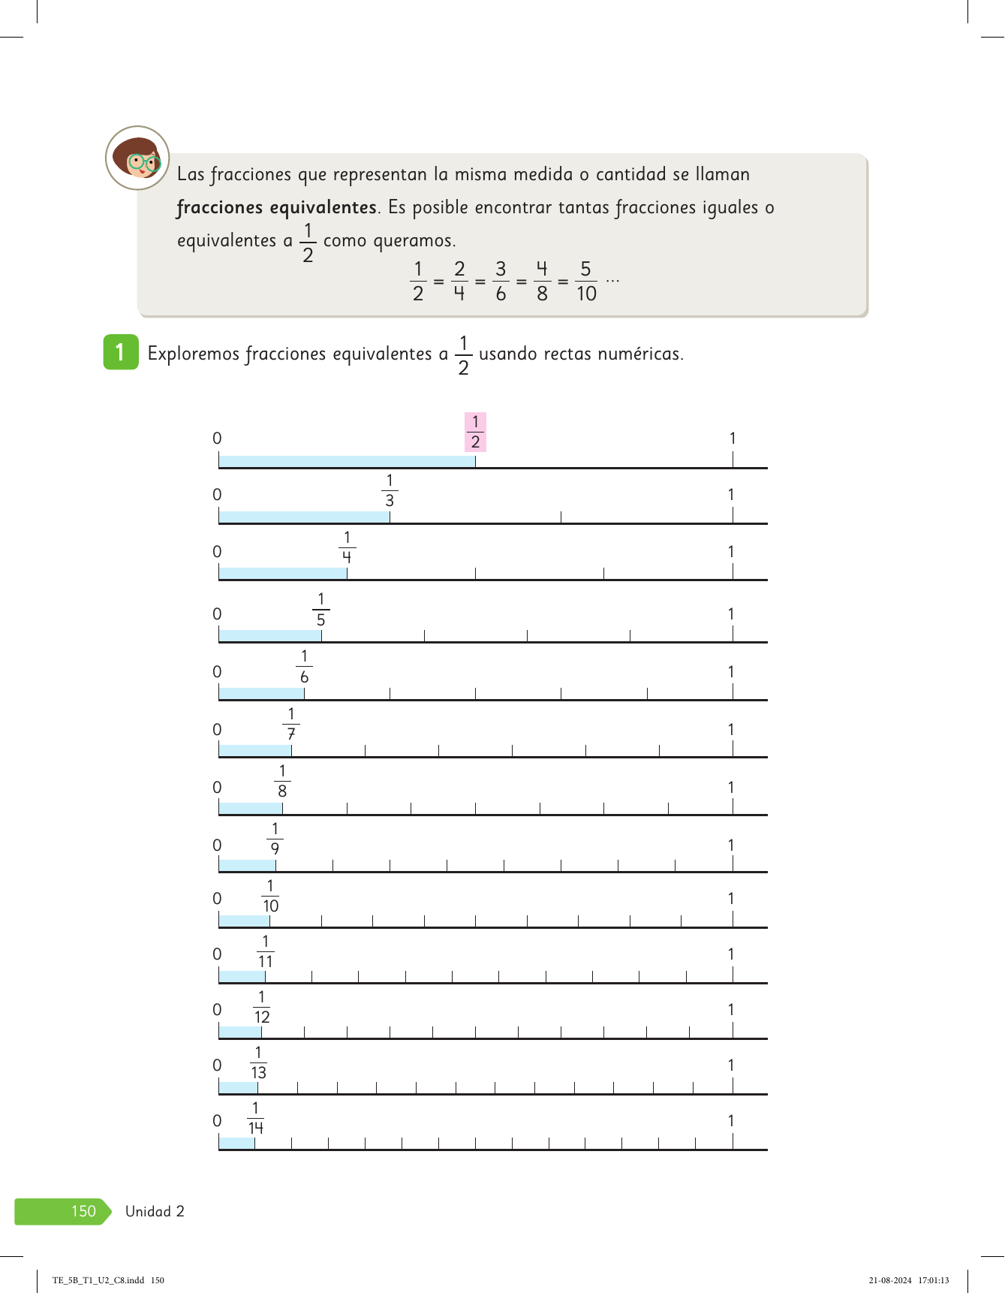Image resolution: width=1005 pixels, height=1293 pixels.
Task: Select the 1/5 fraction label
Action: (x=321, y=610)
